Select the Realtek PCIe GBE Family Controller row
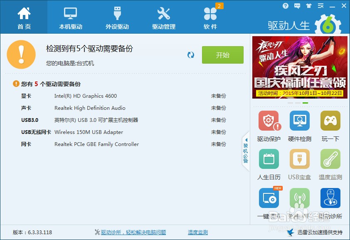The image size is (350, 240). tap(123, 144)
